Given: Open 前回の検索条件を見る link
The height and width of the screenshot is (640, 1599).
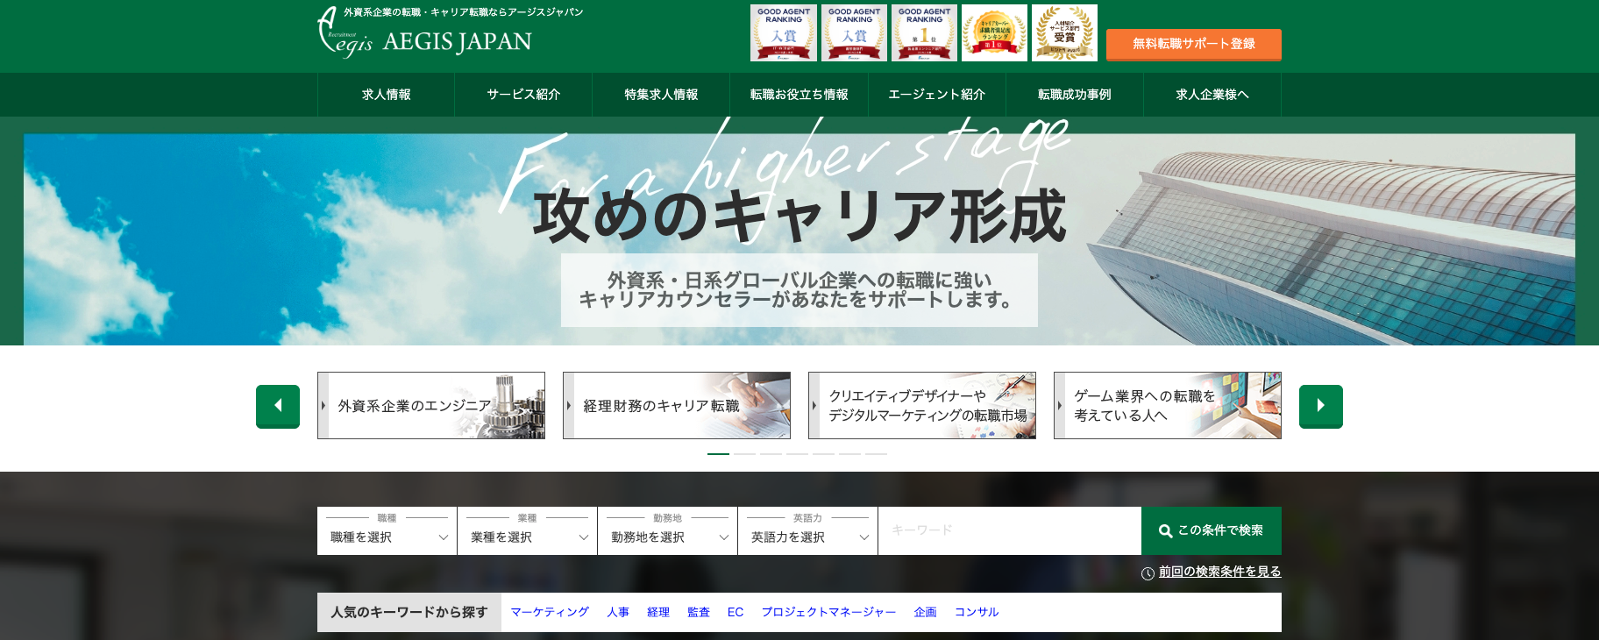Looking at the screenshot, I should click(1219, 572).
